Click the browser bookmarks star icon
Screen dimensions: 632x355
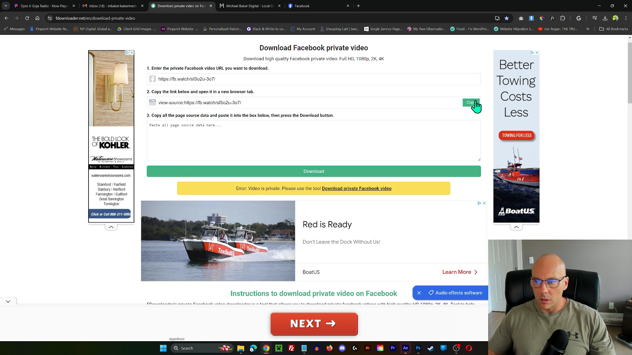507,18
